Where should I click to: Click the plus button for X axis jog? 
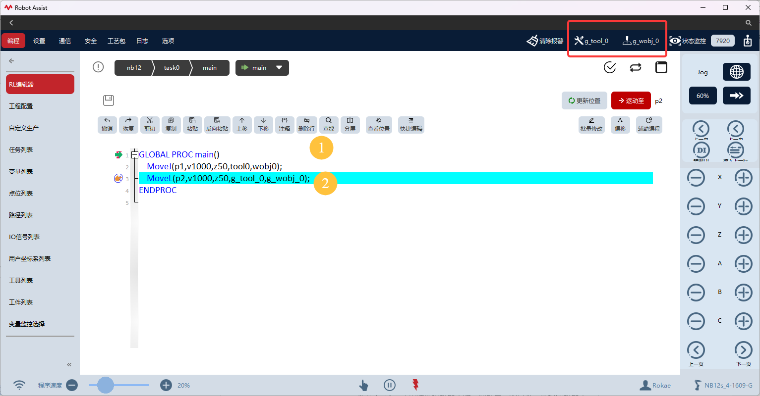pyautogui.click(x=743, y=178)
